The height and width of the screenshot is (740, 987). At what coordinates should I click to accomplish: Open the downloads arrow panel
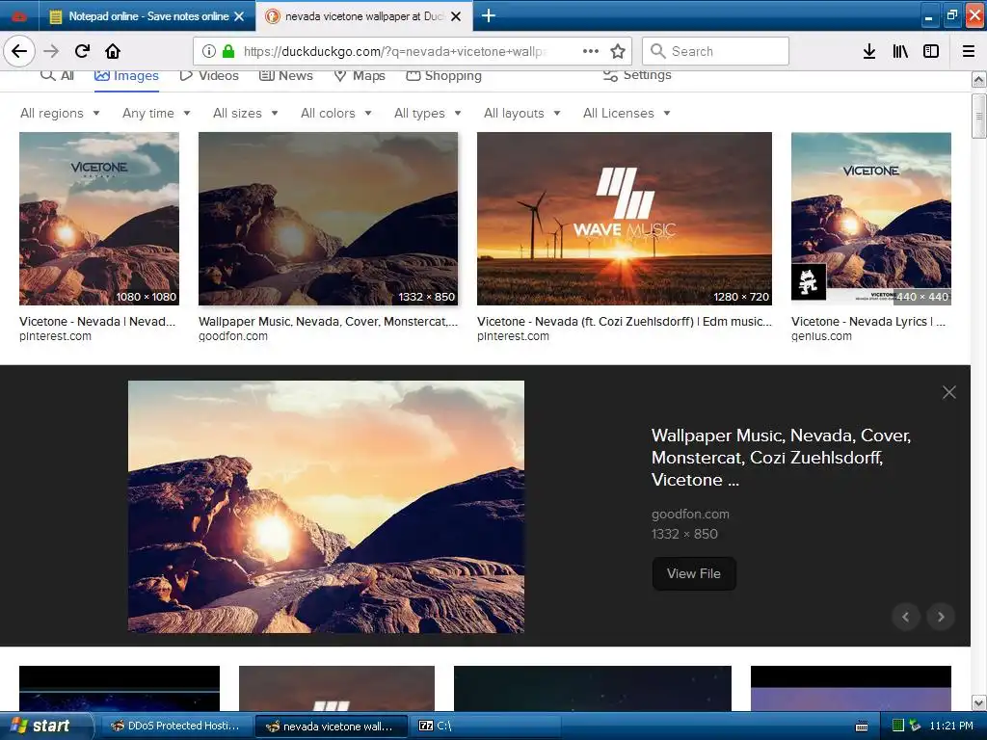[869, 51]
